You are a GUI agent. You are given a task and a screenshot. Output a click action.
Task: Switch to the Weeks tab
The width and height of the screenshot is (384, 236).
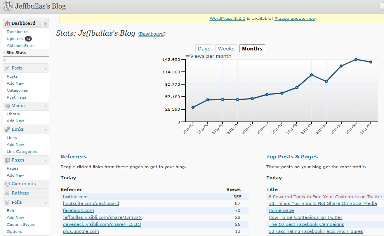pos(226,49)
